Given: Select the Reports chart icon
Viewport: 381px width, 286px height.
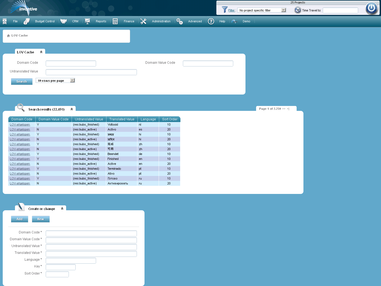Looking at the screenshot, I should (x=87, y=21).
